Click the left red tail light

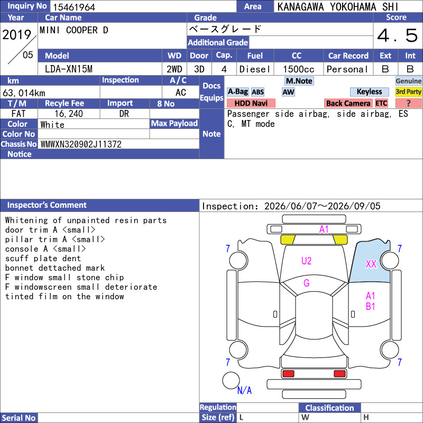coord(288,374)
